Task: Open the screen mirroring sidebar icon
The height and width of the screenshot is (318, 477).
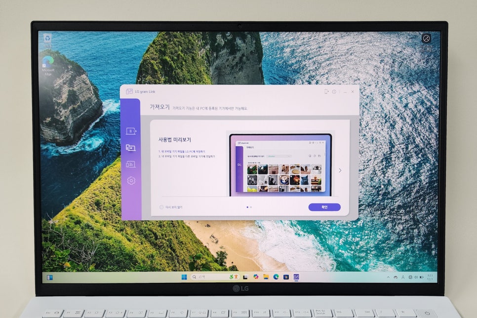Action: pos(131,164)
